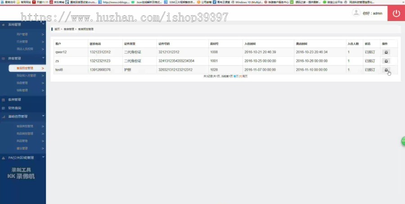
Task: Select the highlighted 客房预定管理 menu item
Action: coord(27,68)
